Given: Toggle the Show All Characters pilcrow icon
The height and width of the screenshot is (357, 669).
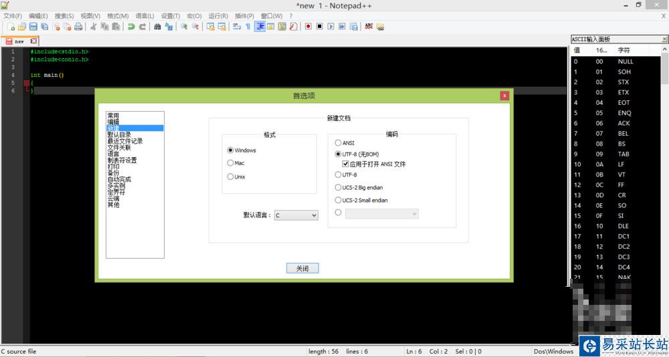Looking at the screenshot, I should coord(248,27).
